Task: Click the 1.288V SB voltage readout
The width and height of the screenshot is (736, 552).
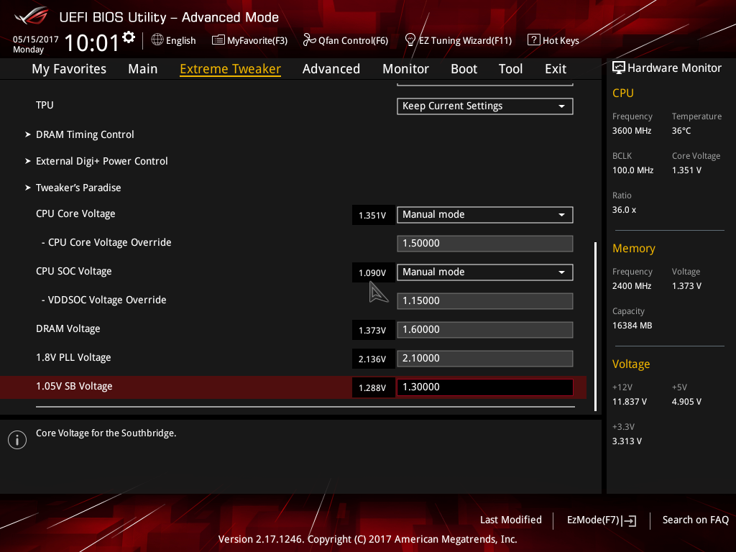Action: (x=373, y=387)
